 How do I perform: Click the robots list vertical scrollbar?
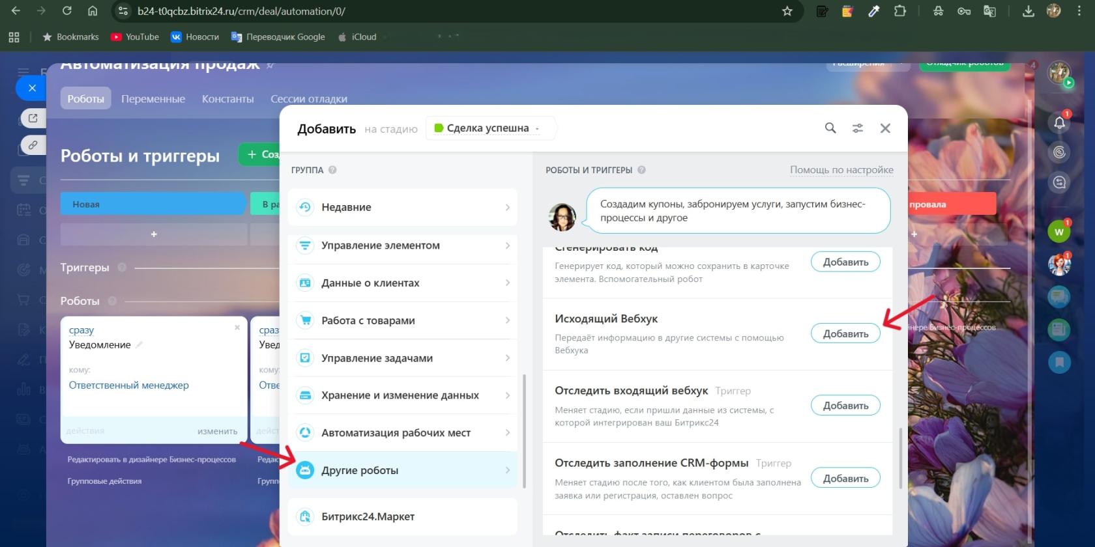click(900, 457)
